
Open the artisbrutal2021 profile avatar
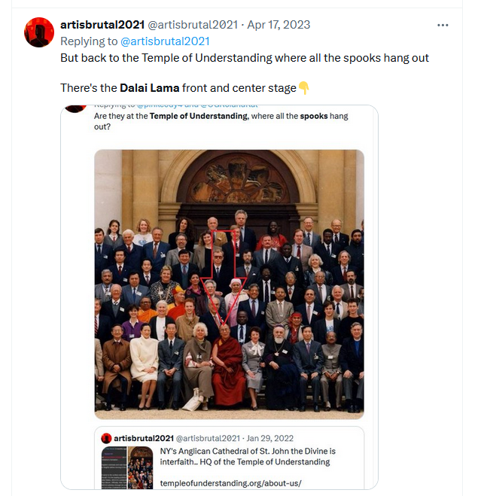[39, 32]
